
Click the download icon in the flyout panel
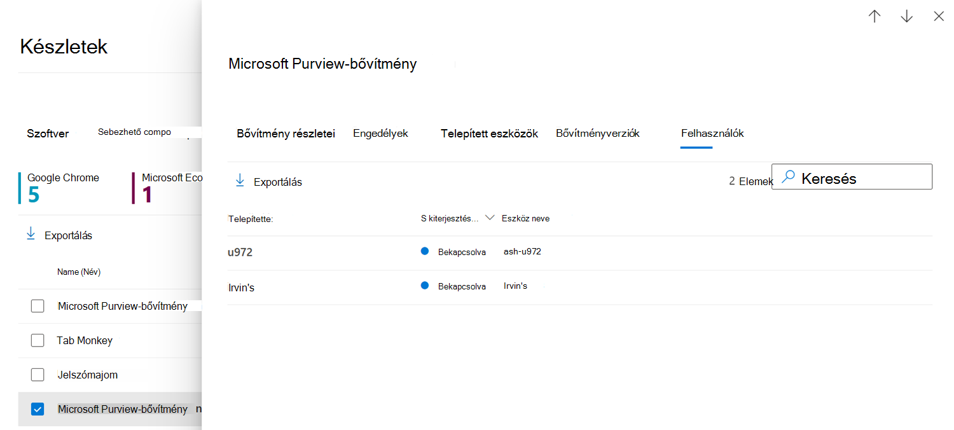click(x=240, y=181)
